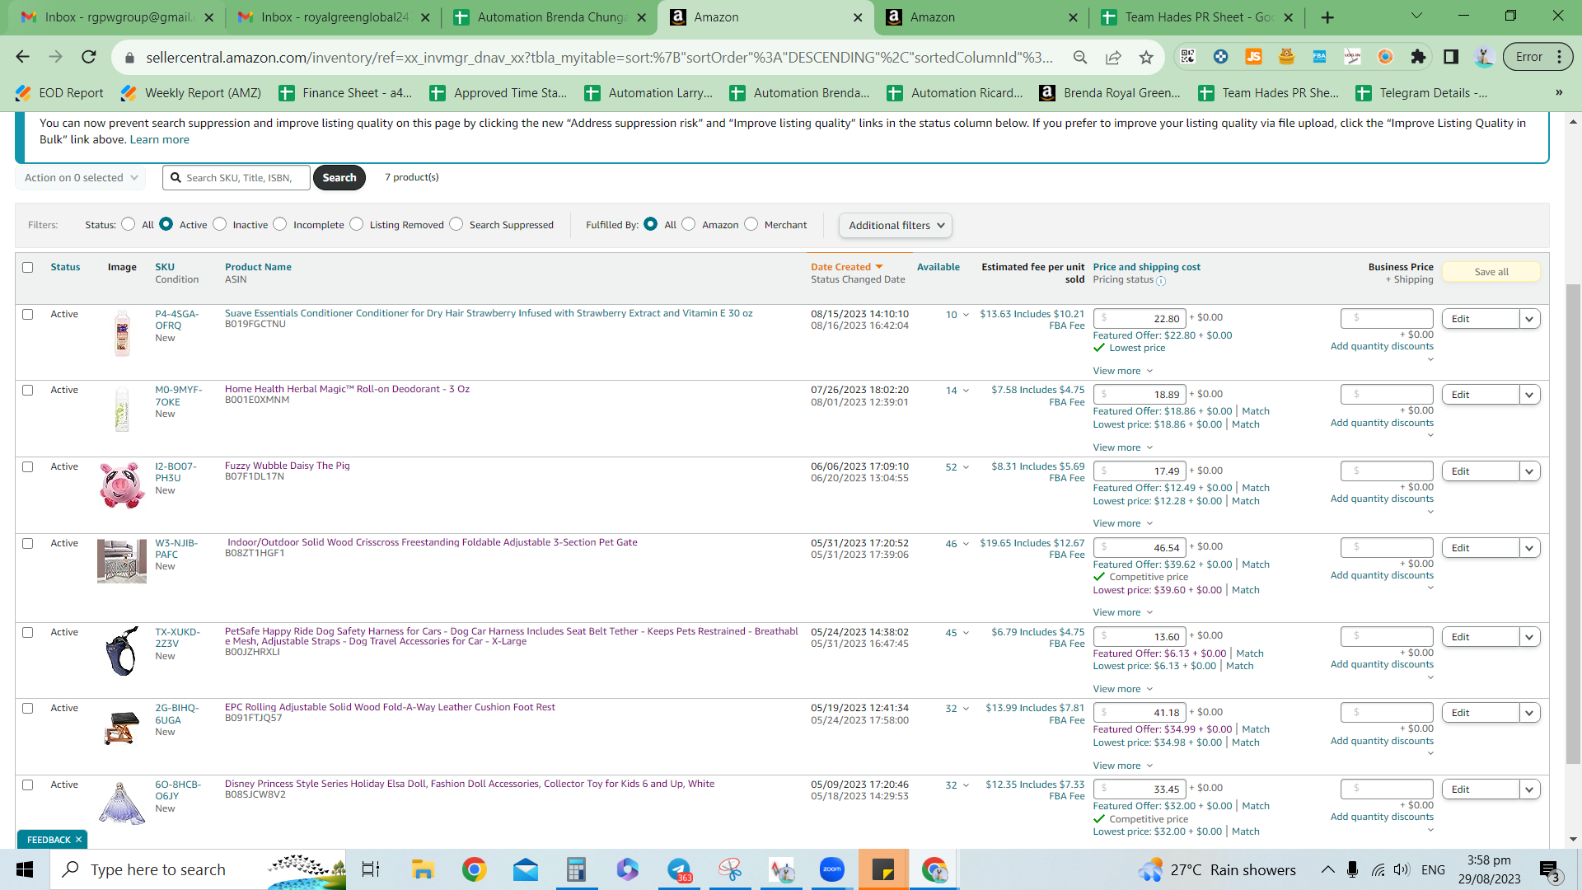Image resolution: width=1582 pixels, height=890 pixels.
Task: Expand the Additional filters dropdown
Action: [896, 225]
